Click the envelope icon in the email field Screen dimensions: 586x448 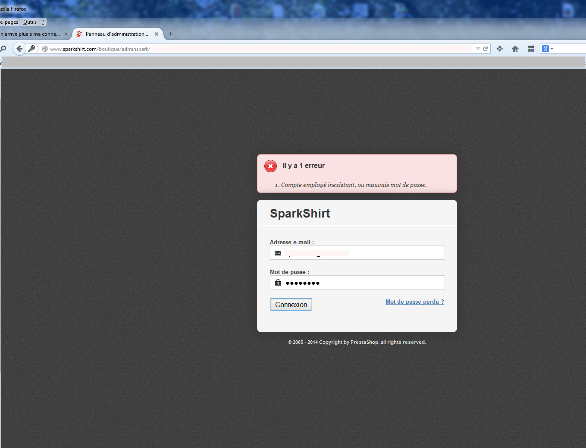278,253
